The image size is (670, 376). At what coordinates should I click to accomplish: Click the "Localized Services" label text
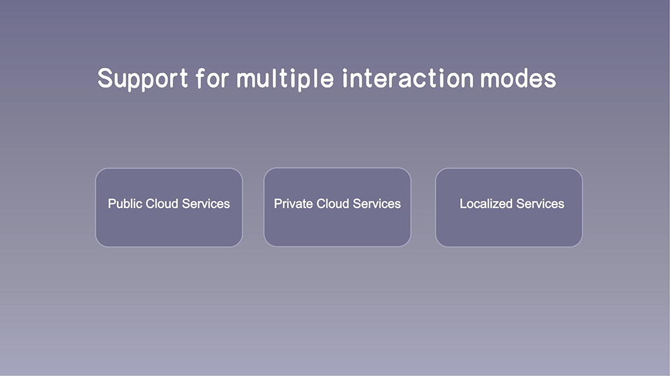pyautogui.click(x=512, y=204)
